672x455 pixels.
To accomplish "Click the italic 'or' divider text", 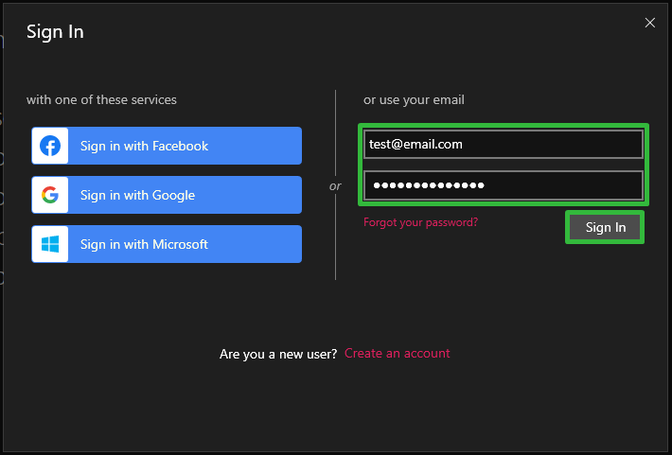I will [335, 186].
